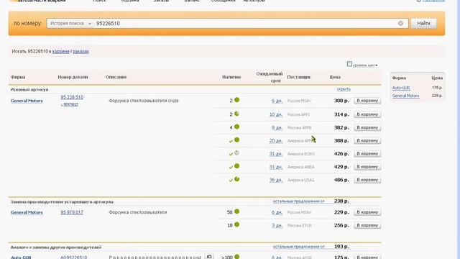Screen dimensions: 460x259
Task: Click the Найти search button
Action: tap(423, 23)
